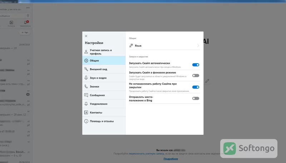Click the contact card icon for Контакты in settings
The image size is (286, 163).
(x=86, y=113)
